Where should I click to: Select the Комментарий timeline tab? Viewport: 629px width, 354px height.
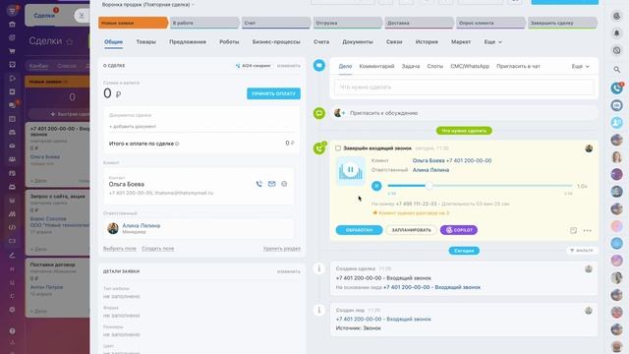[376, 66]
